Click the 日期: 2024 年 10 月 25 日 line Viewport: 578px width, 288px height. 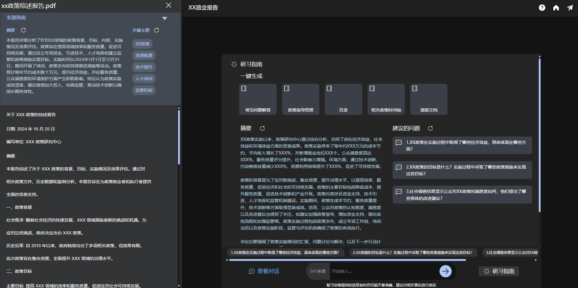pos(31,129)
